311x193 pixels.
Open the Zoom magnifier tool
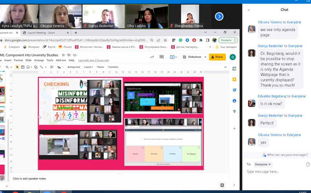pos(7,67)
